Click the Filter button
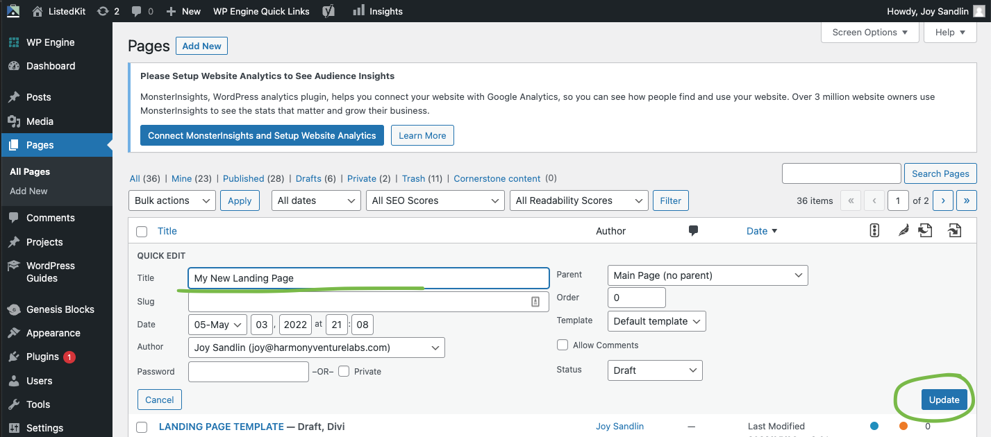The image size is (991, 437). point(670,200)
